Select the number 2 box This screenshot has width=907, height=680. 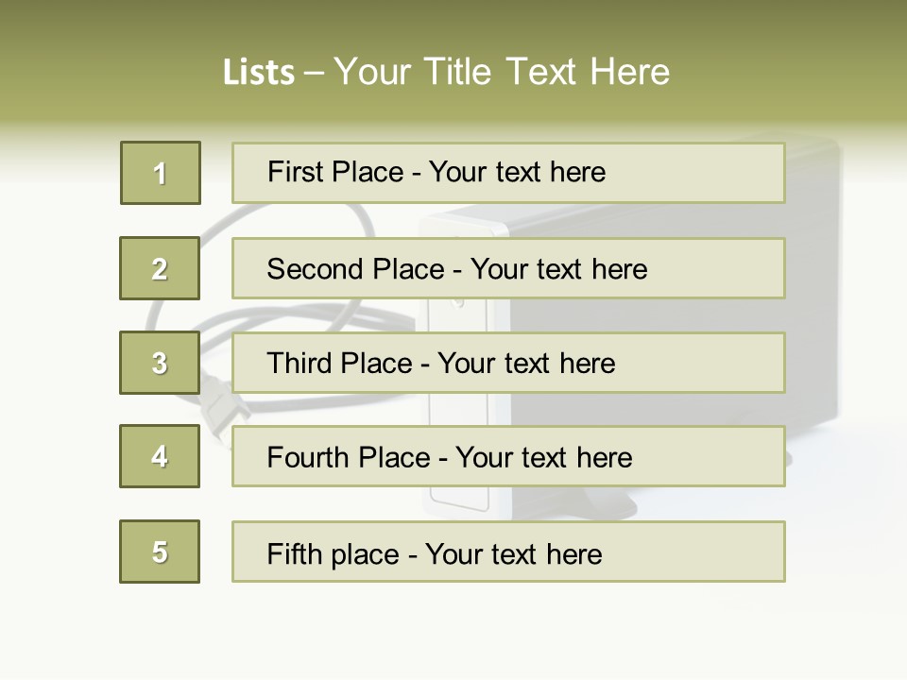(x=160, y=268)
